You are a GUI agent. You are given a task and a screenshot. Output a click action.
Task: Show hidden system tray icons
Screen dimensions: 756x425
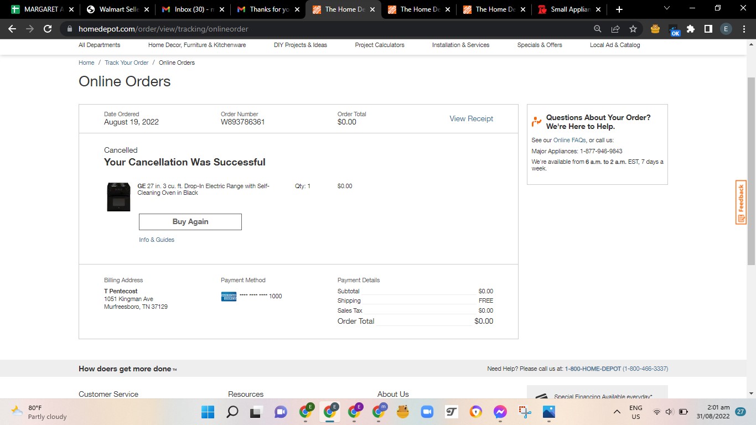click(617, 412)
